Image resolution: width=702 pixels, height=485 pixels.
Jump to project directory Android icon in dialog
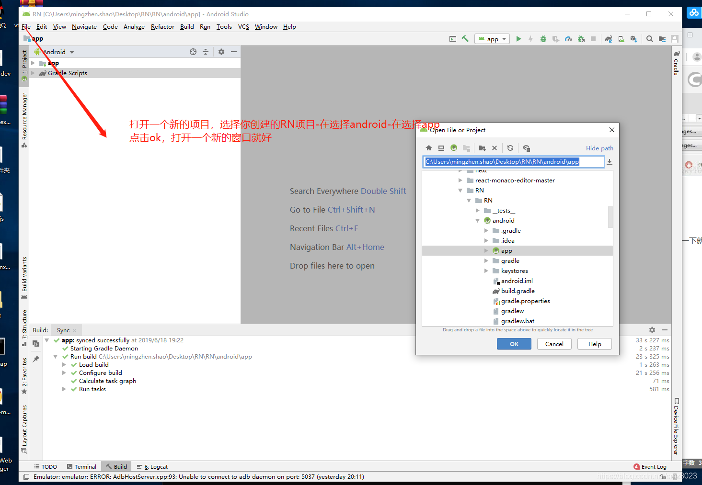[x=454, y=148]
